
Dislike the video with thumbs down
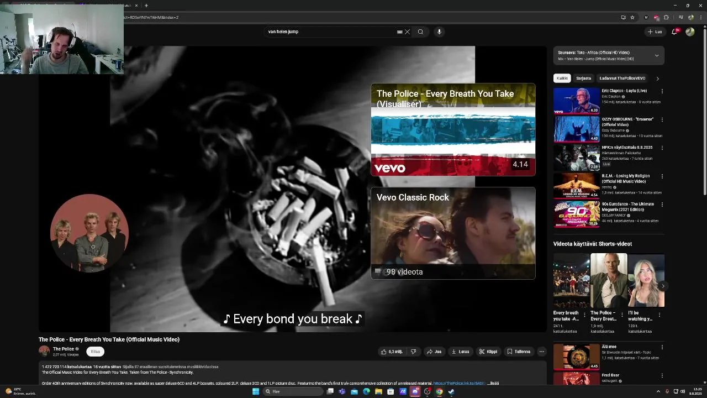[x=413, y=352]
